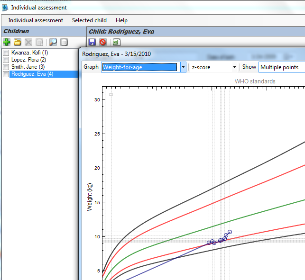Click the grayed-out copy document icon
Viewport: 305px width, 280px height.
point(39,42)
